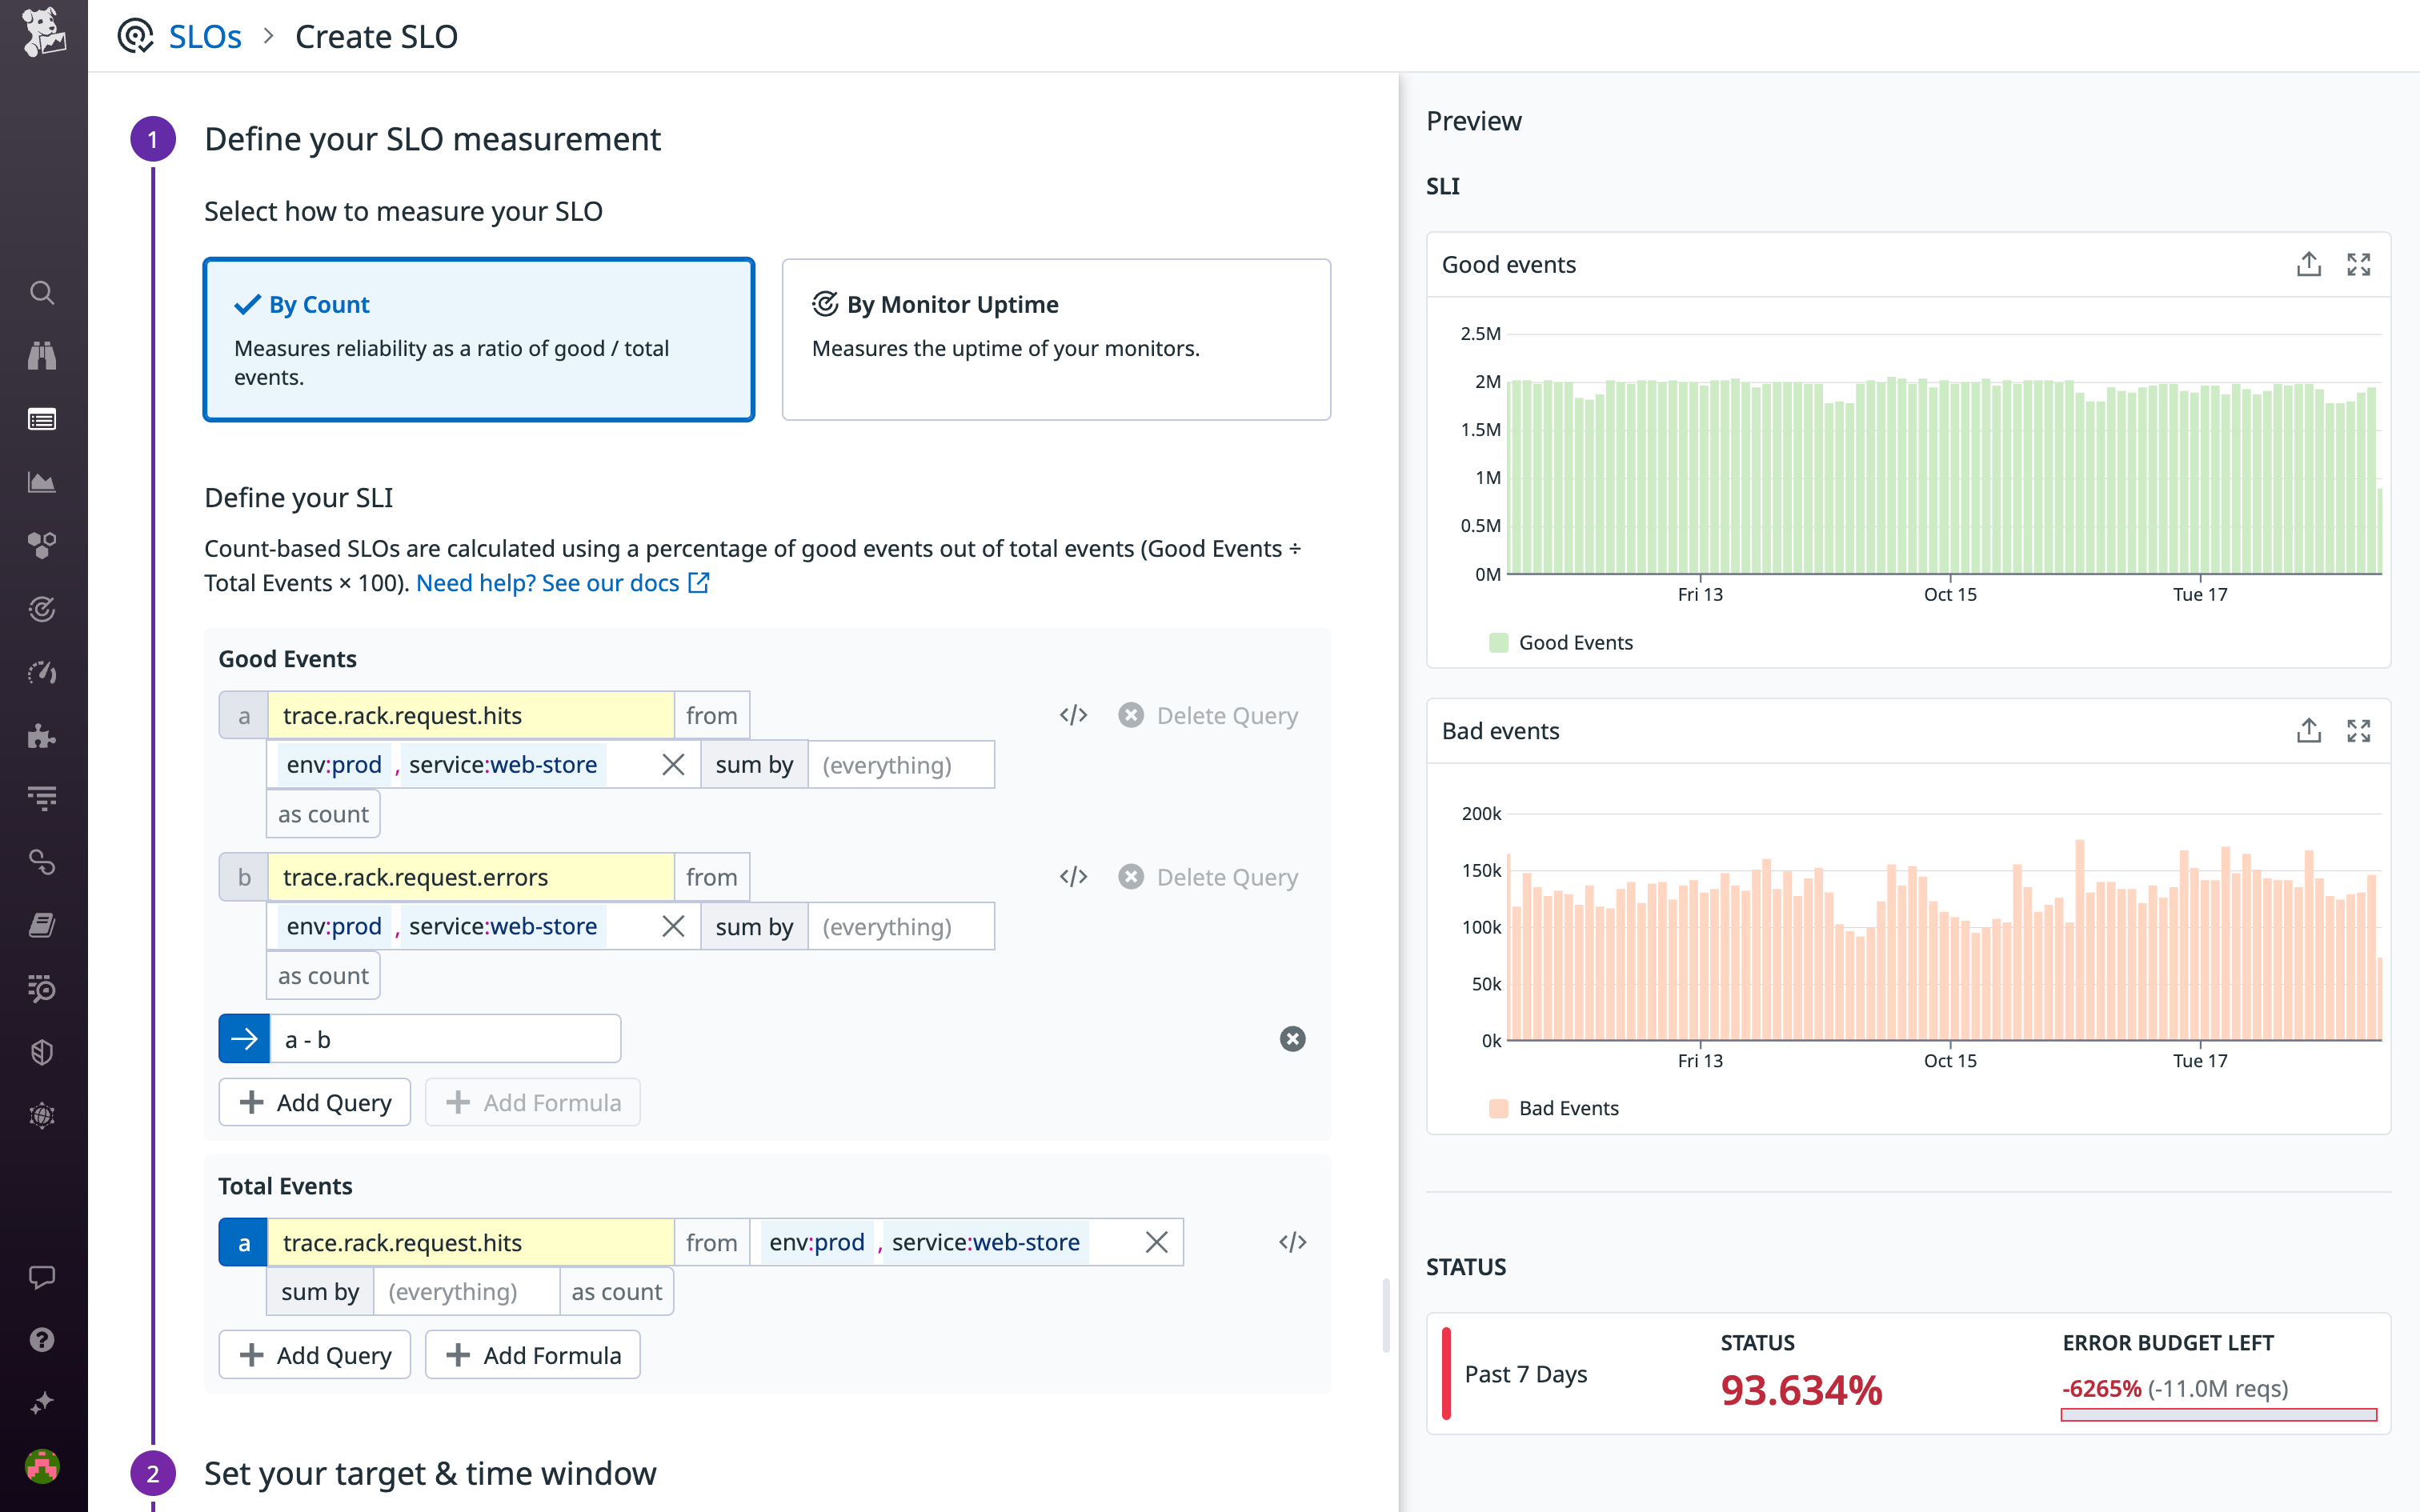
Task: Click Add Query under Good Events
Action: coord(314,1102)
